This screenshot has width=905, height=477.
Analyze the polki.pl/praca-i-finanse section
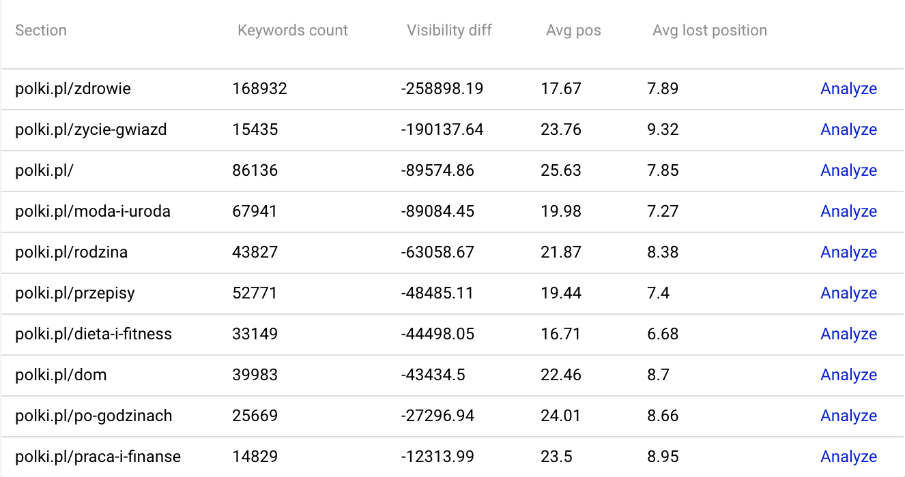[x=848, y=457]
